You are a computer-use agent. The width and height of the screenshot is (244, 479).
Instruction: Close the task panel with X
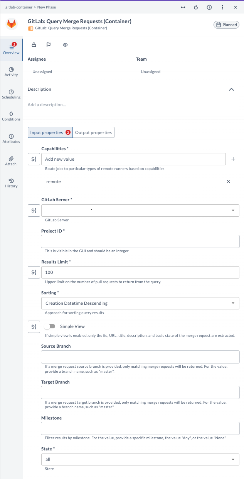[x=236, y=7]
